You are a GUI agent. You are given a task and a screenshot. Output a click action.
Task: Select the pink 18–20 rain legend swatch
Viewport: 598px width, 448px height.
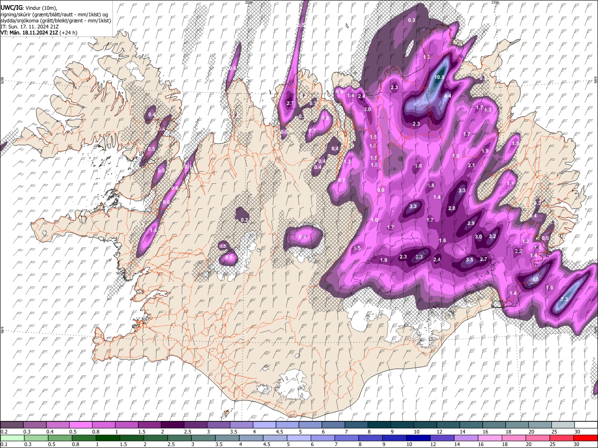click(514, 438)
